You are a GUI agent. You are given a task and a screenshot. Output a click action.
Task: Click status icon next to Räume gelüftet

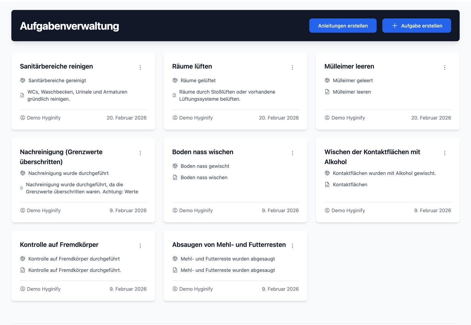click(175, 81)
